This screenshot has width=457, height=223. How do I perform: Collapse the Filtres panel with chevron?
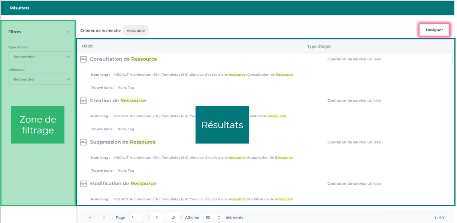point(68,32)
